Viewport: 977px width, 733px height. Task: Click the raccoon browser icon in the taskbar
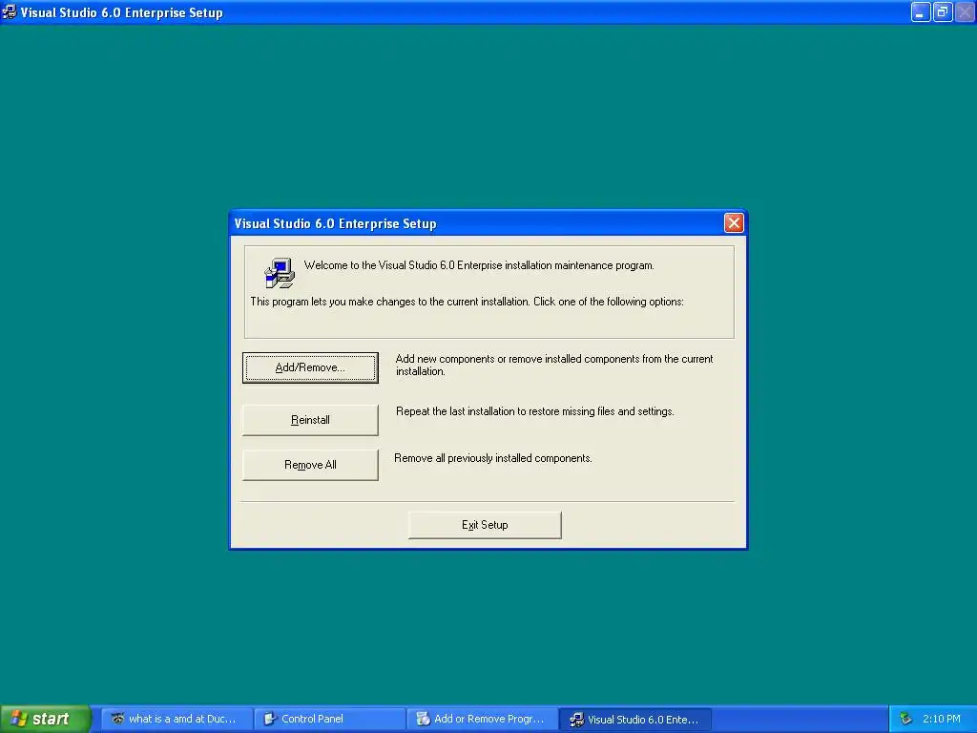tap(117, 719)
